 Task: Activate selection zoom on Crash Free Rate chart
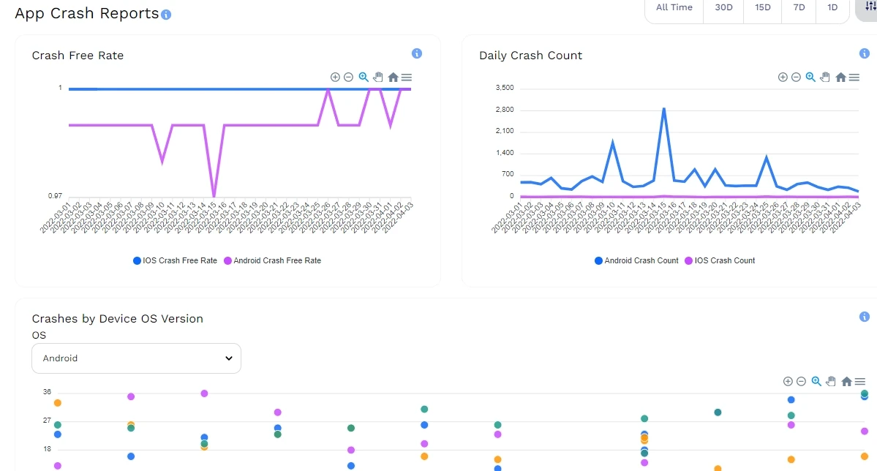[x=364, y=78]
